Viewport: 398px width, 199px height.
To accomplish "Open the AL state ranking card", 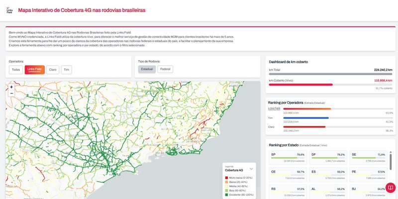I will tap(328, 192).
